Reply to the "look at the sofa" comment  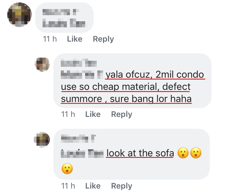122,186
